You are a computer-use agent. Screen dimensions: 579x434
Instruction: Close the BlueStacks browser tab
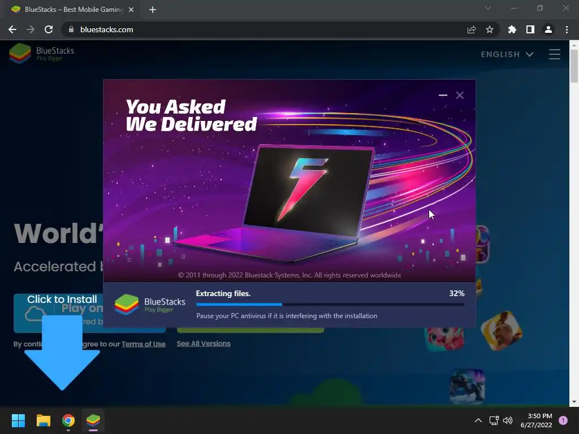coord(131,10)
